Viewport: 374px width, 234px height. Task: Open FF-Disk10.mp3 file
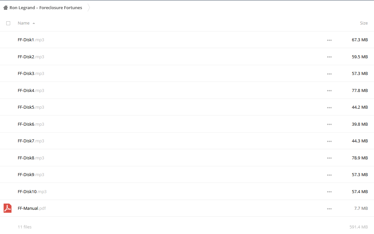click(x=32, y=191)
